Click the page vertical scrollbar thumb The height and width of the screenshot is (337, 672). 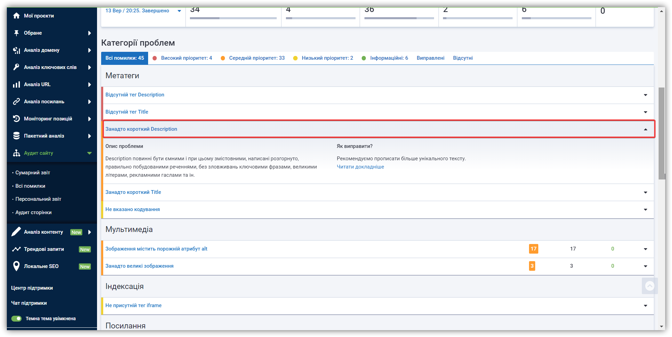(662, 133)
